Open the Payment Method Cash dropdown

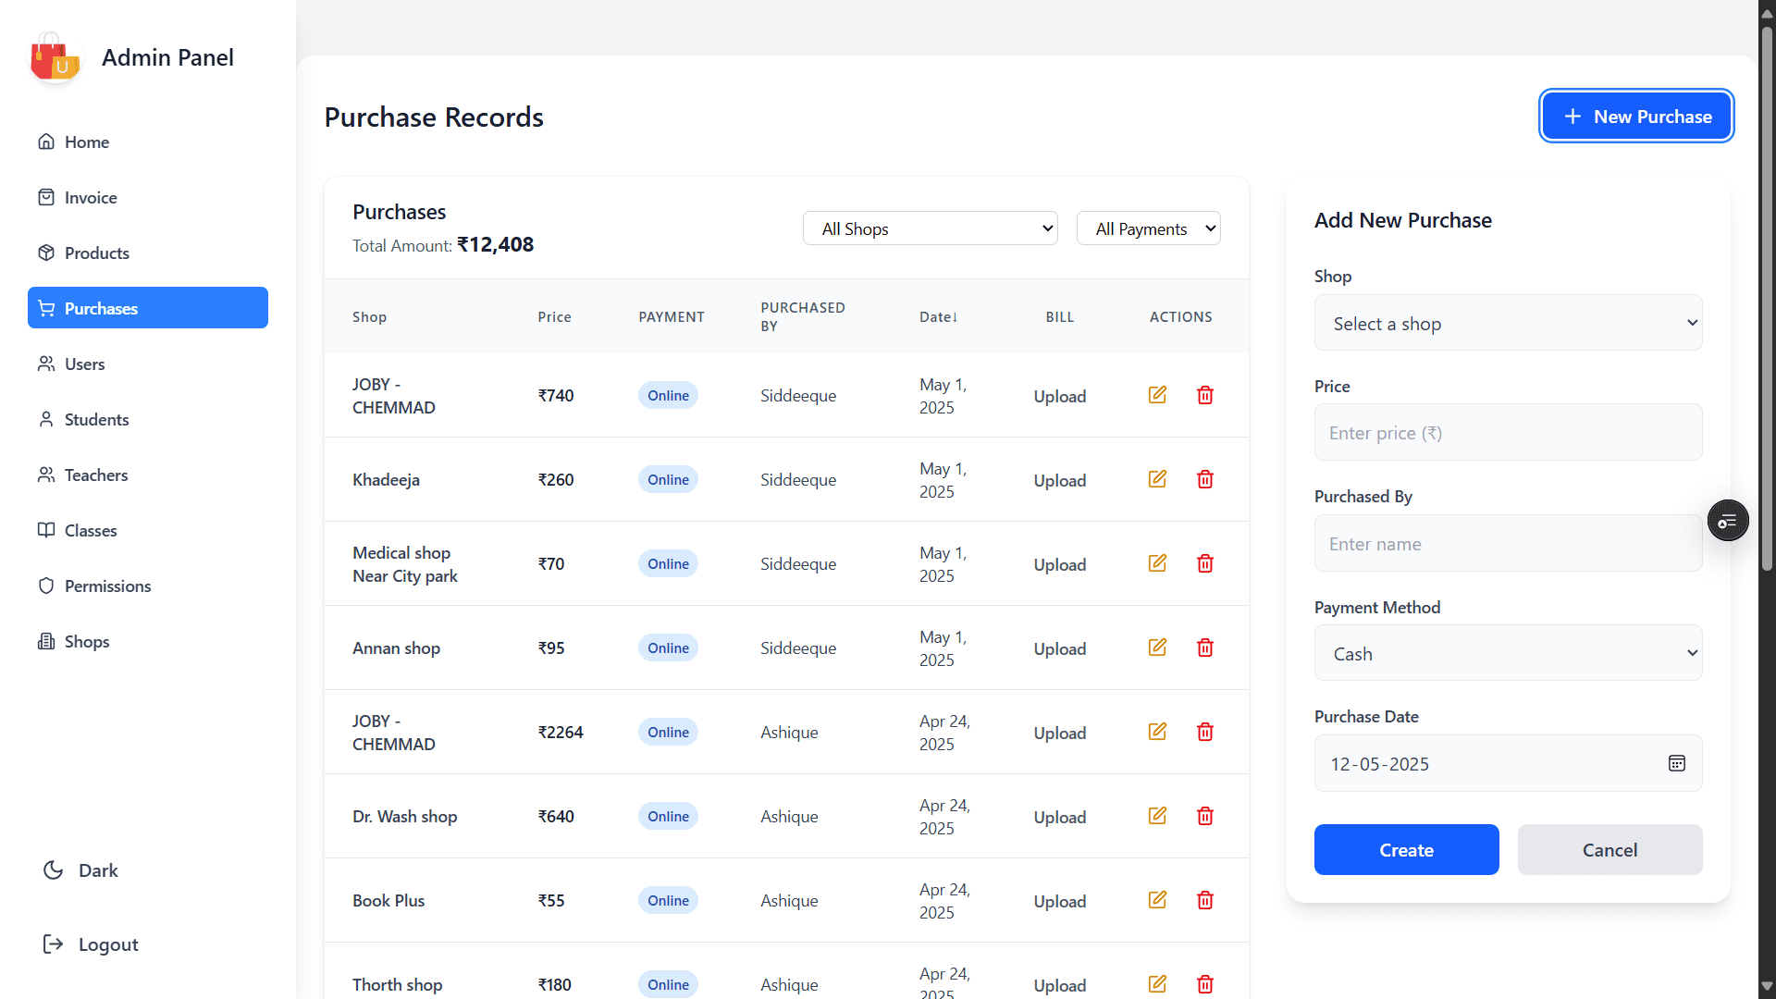point(1508,653)
